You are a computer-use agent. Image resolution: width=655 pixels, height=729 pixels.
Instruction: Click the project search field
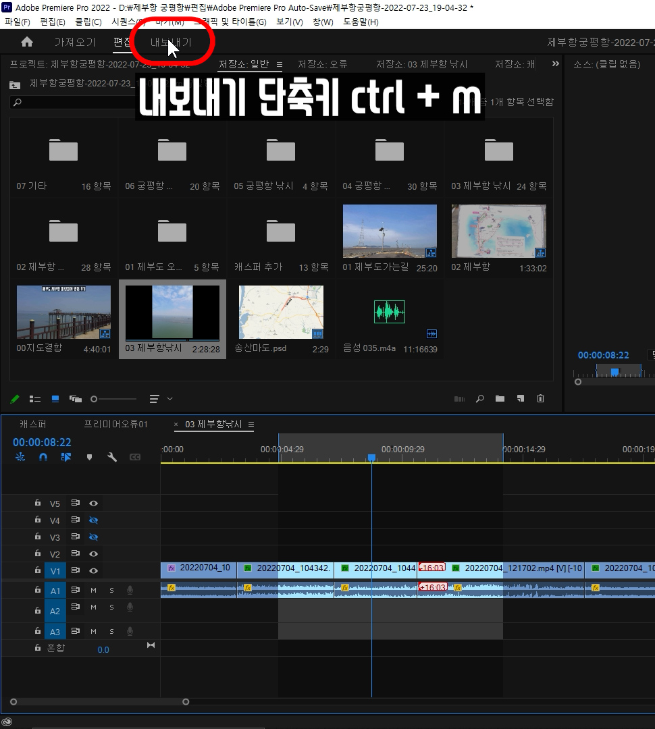tap(74, 102)
